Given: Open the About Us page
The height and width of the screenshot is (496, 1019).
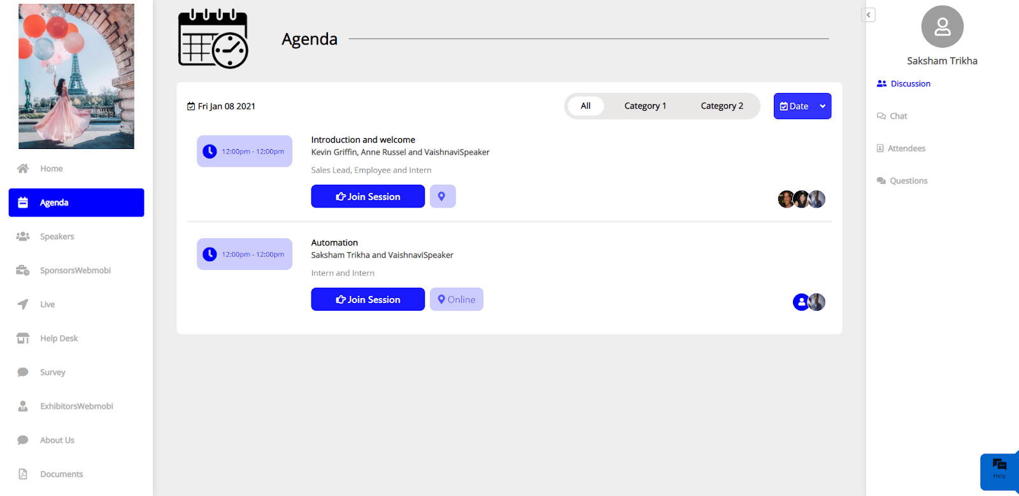Looking at the screenshot, I should click(x=57, y=440).
